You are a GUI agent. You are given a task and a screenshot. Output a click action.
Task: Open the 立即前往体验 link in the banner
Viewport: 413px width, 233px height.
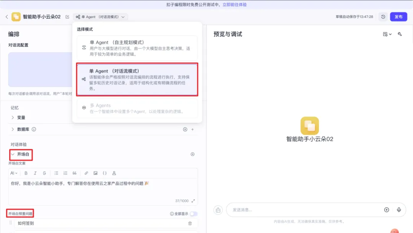tap(234, 5)
